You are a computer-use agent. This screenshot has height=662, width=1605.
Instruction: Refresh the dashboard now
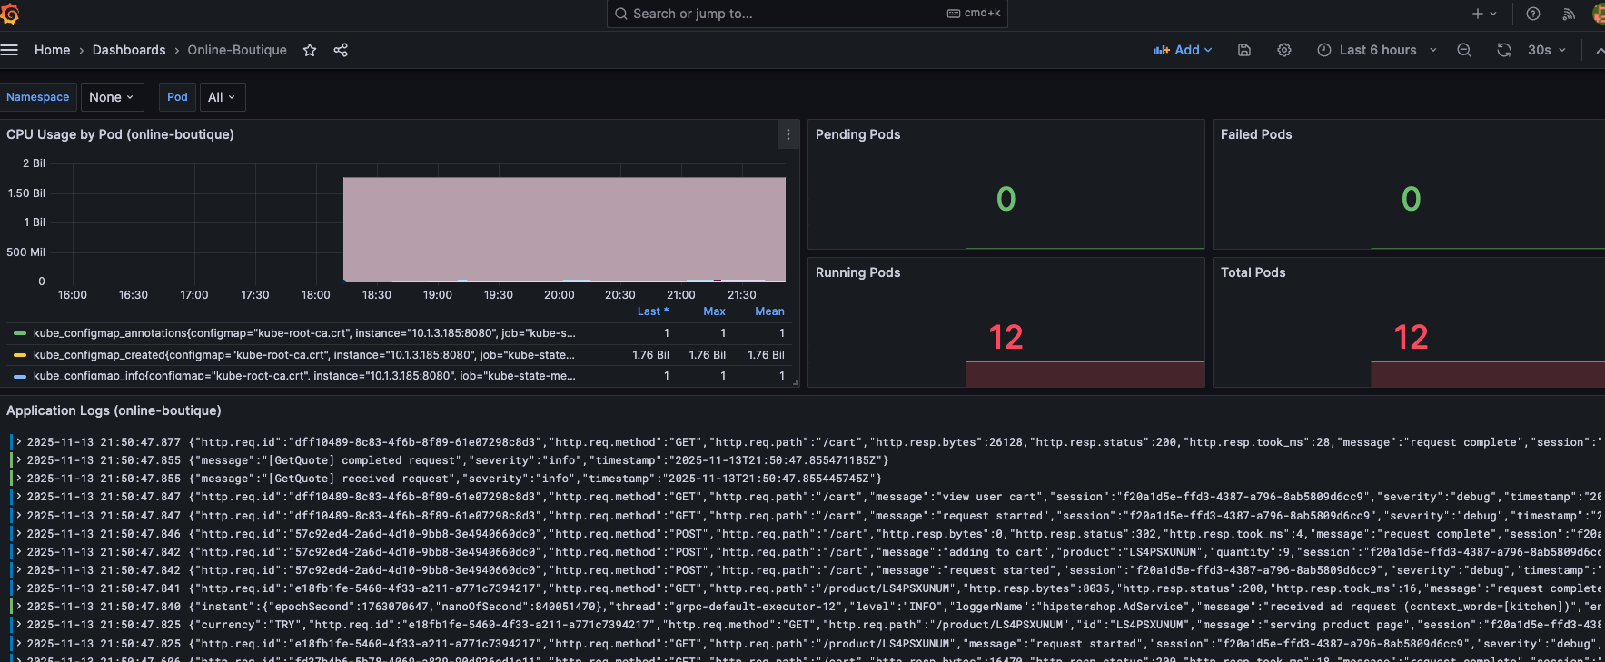pos(1504,50)
